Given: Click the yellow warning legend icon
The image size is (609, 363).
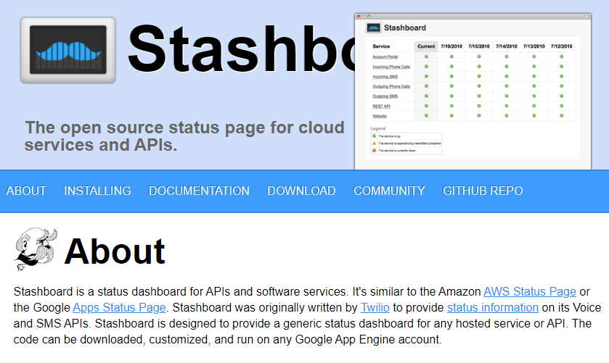Looking at the screenshot, I should coord(374,143).
